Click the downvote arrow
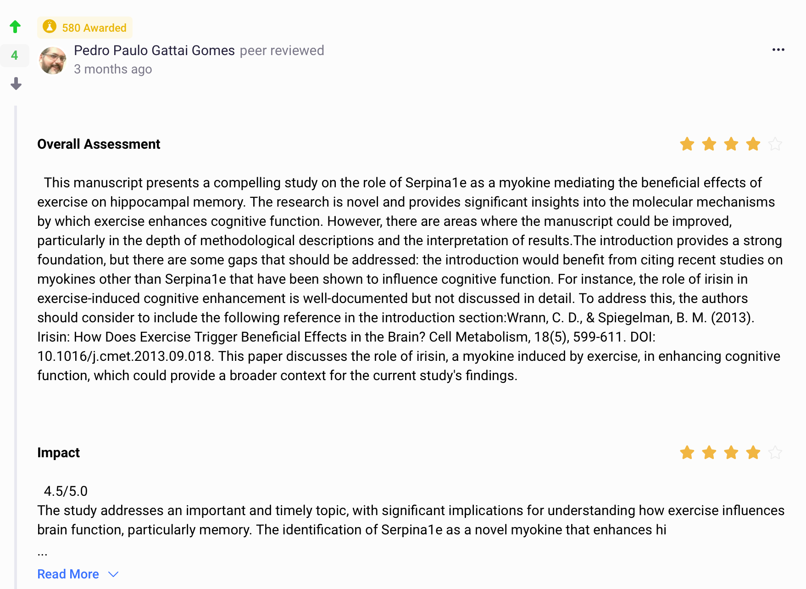Viewport: 806px width, 589px height. (15, 84)
